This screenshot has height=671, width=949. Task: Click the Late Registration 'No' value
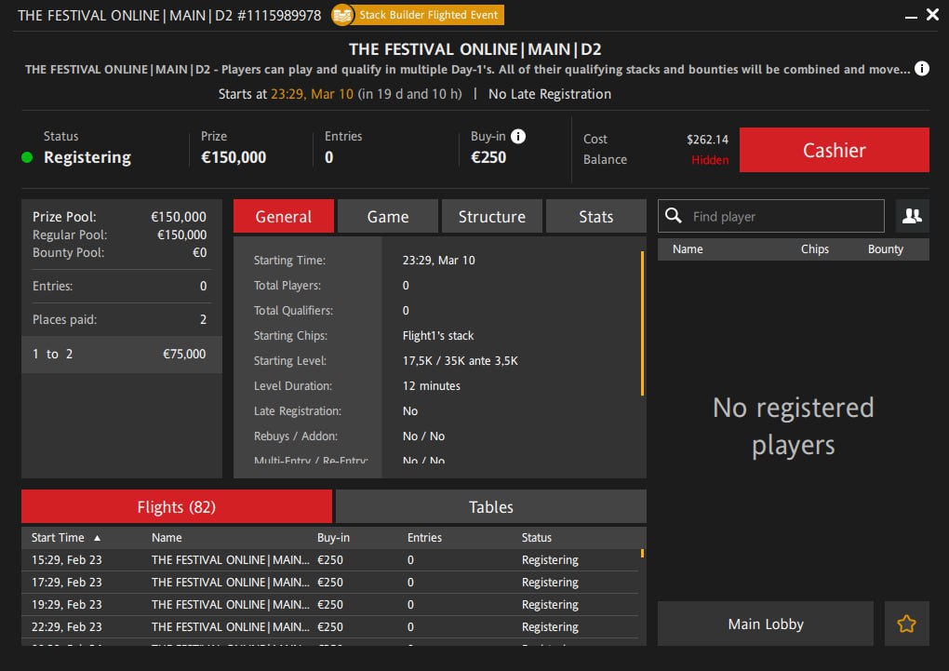(x=410, y=411)
